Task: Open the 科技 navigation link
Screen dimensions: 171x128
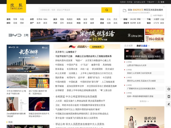Action: click(79, 23)
